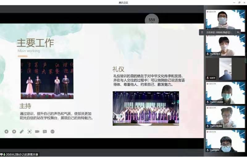
Task: Select the second participant video tile
Action: click(x=225, y=45)
